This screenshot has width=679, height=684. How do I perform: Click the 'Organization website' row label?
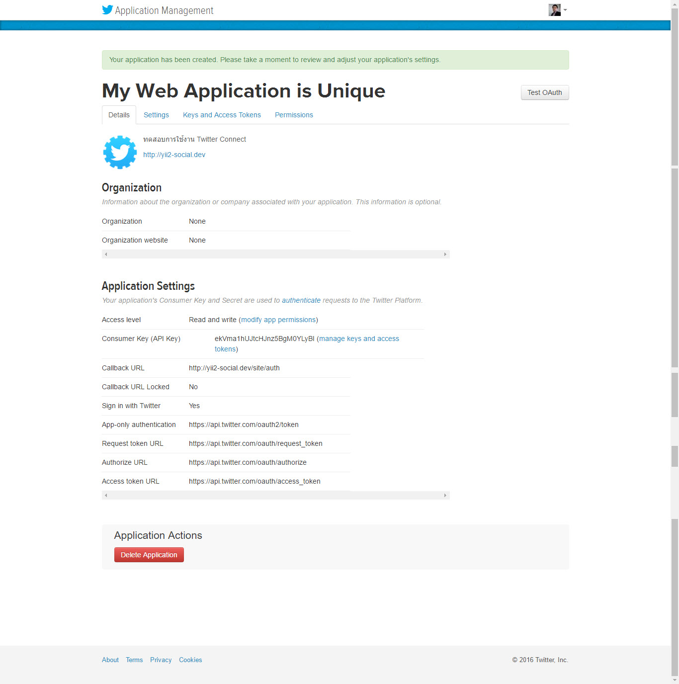pos(135,240)
